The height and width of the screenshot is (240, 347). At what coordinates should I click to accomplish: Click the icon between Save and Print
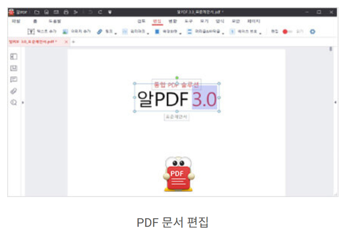click(x=56, y=12)
